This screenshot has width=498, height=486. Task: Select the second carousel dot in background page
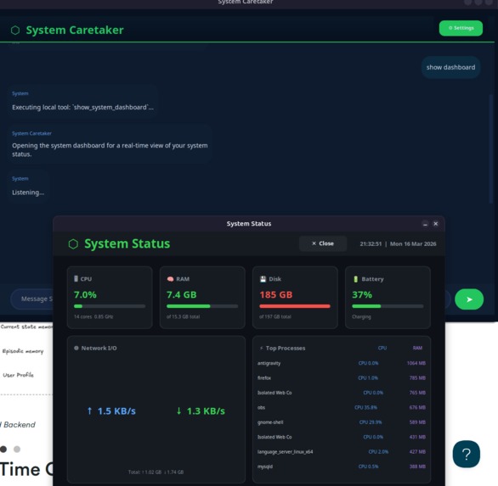(x=17, y=449)
